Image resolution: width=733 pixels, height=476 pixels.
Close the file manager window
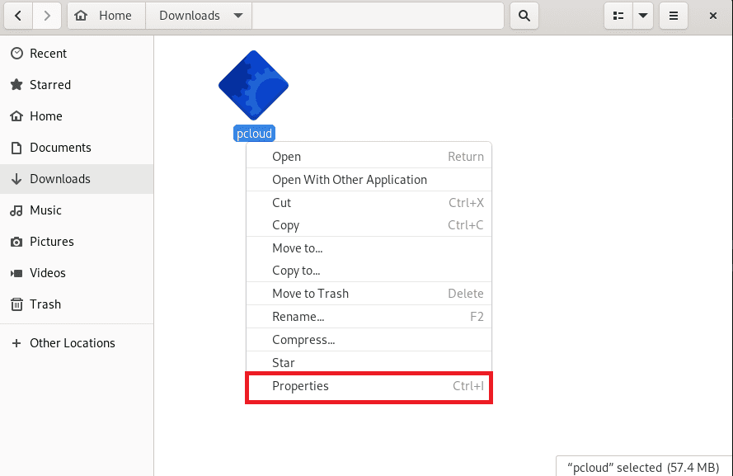click(713, 16)
